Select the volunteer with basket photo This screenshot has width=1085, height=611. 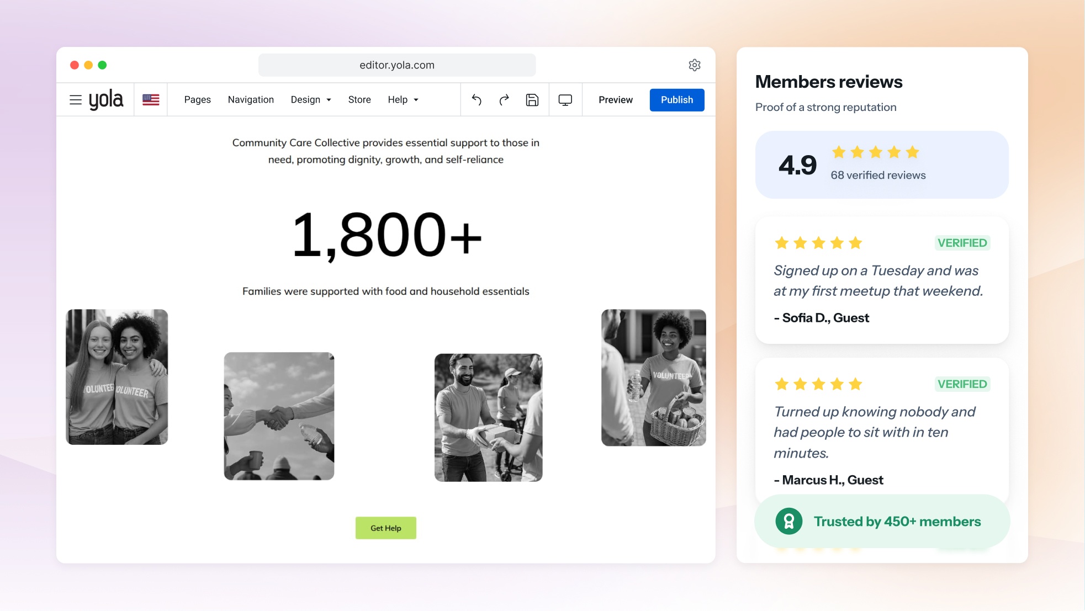[654, 378]
